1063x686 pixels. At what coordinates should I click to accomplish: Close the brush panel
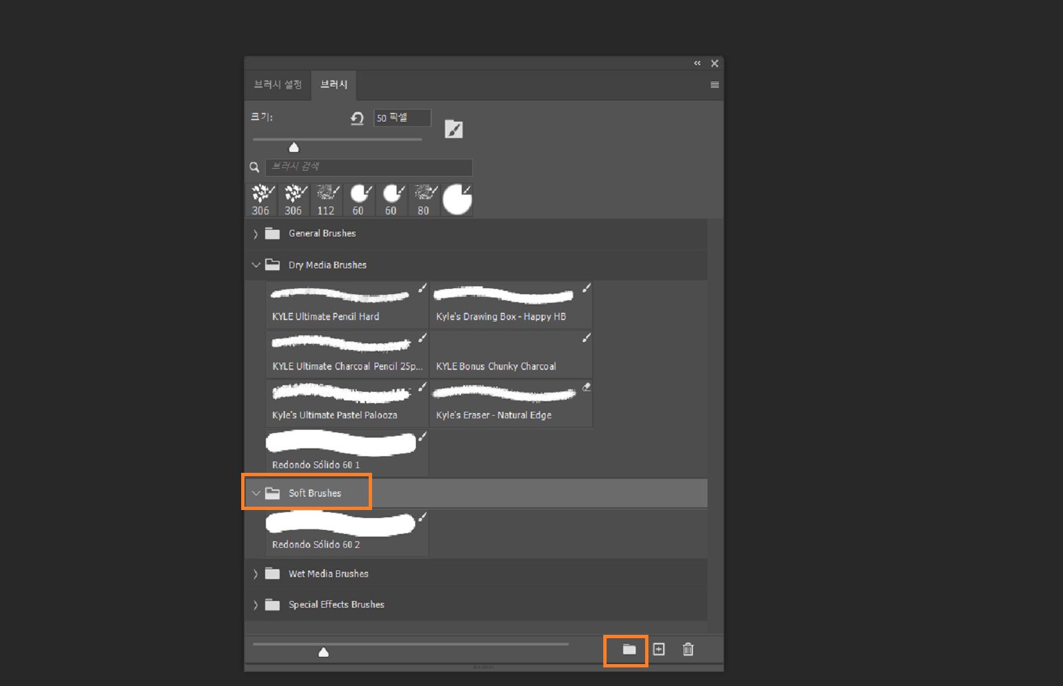[x=715, y=63]
